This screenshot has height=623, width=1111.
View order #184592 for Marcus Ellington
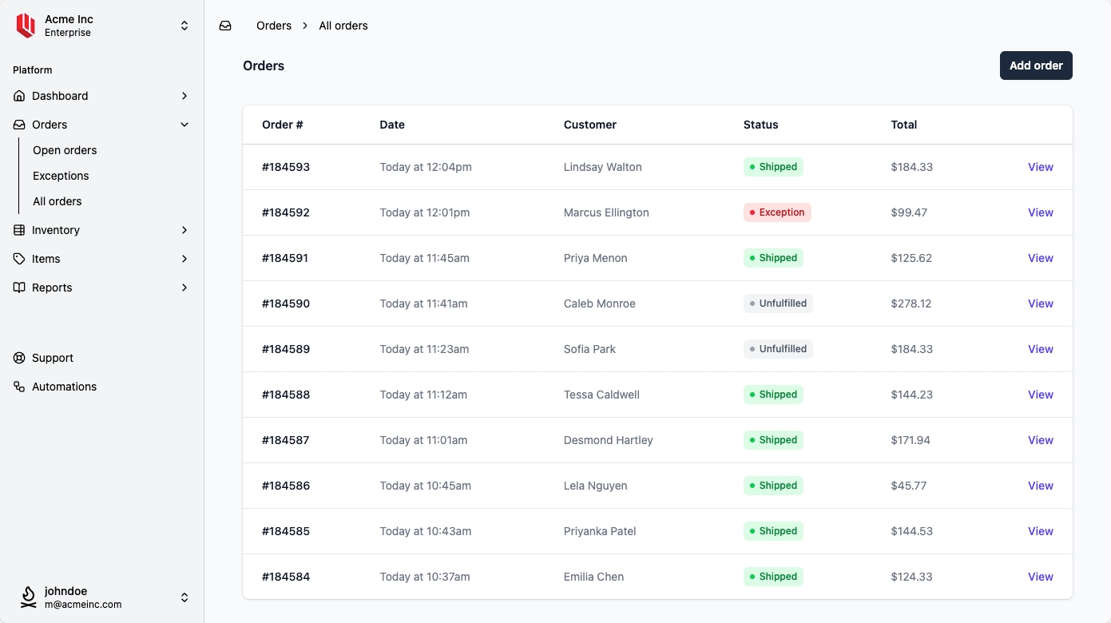[1040, 212]
